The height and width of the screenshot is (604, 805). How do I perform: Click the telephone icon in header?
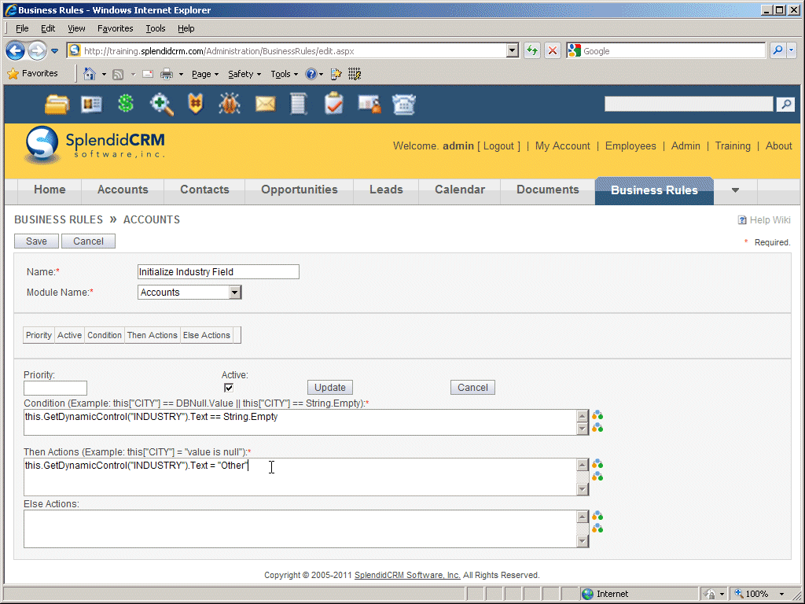click(x=404, y=104)
